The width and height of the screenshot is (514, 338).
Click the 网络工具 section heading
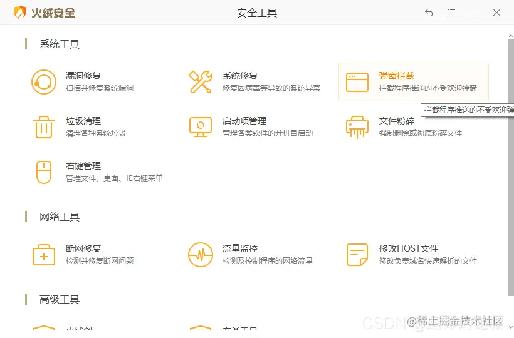coord(60,217)
